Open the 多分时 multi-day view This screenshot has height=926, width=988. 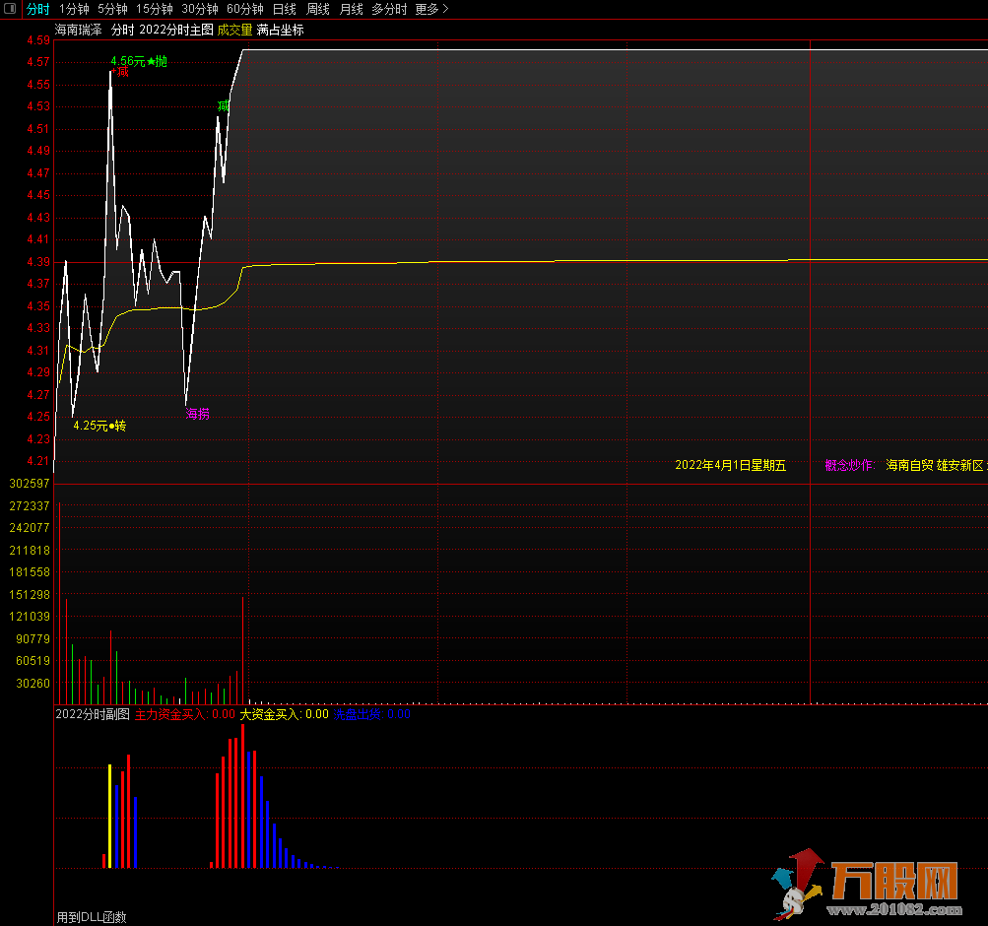pyautogui.click(x=389, y=9)
